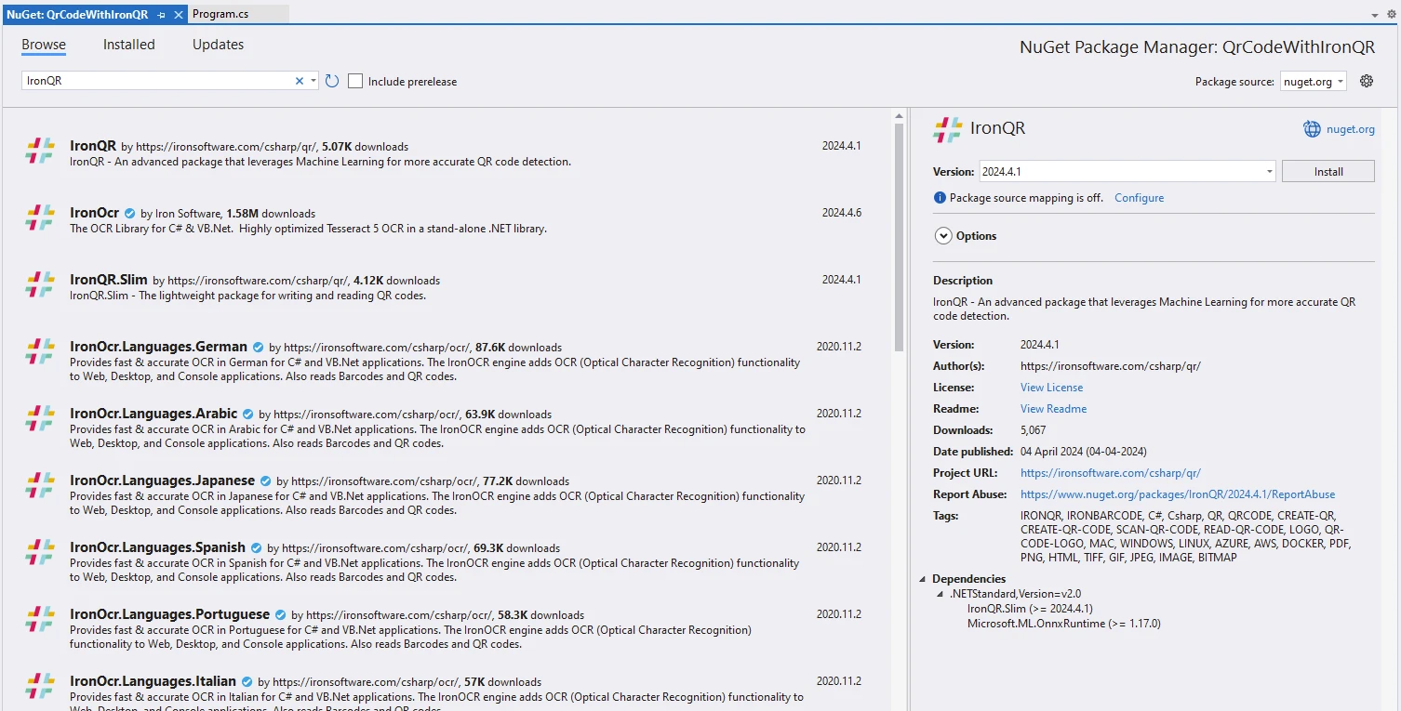Click the IronQR.Slim package logo

pos(40,284)
